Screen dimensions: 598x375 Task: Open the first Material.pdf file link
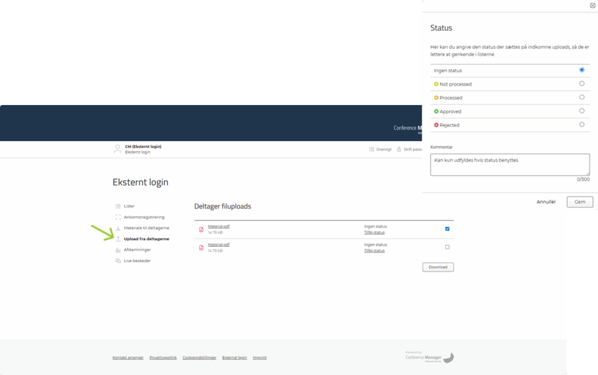point(218,226)
